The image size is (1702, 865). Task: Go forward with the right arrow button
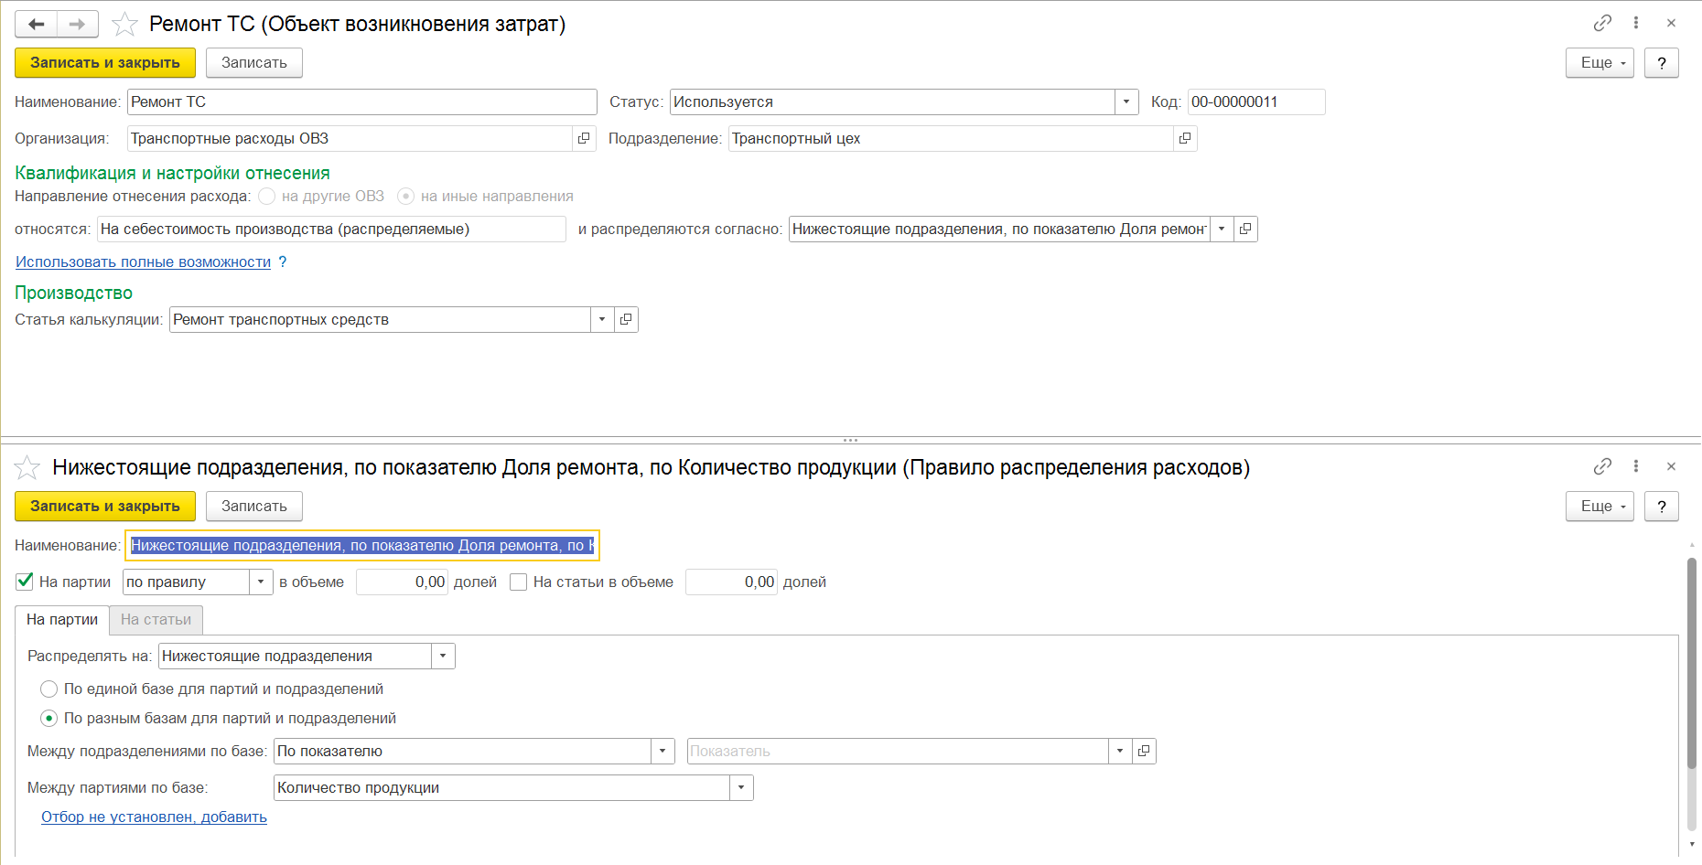tap(78, 24)
